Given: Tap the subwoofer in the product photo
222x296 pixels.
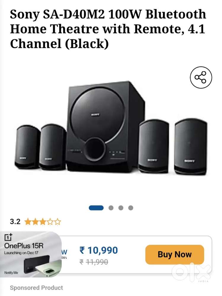Looking at the screenshot, I should click(106, 126).
